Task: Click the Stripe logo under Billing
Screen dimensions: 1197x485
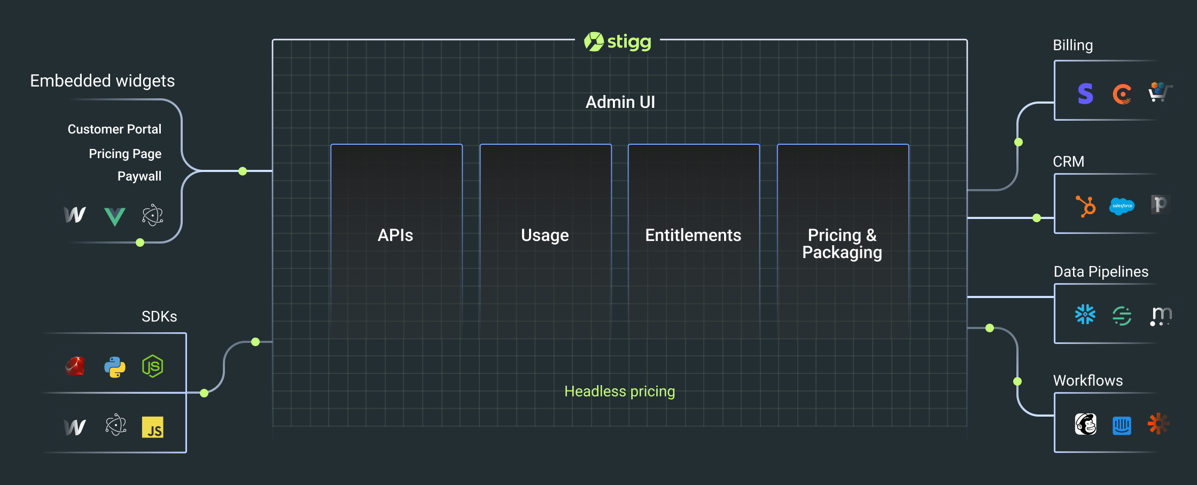Action: 1085,94
